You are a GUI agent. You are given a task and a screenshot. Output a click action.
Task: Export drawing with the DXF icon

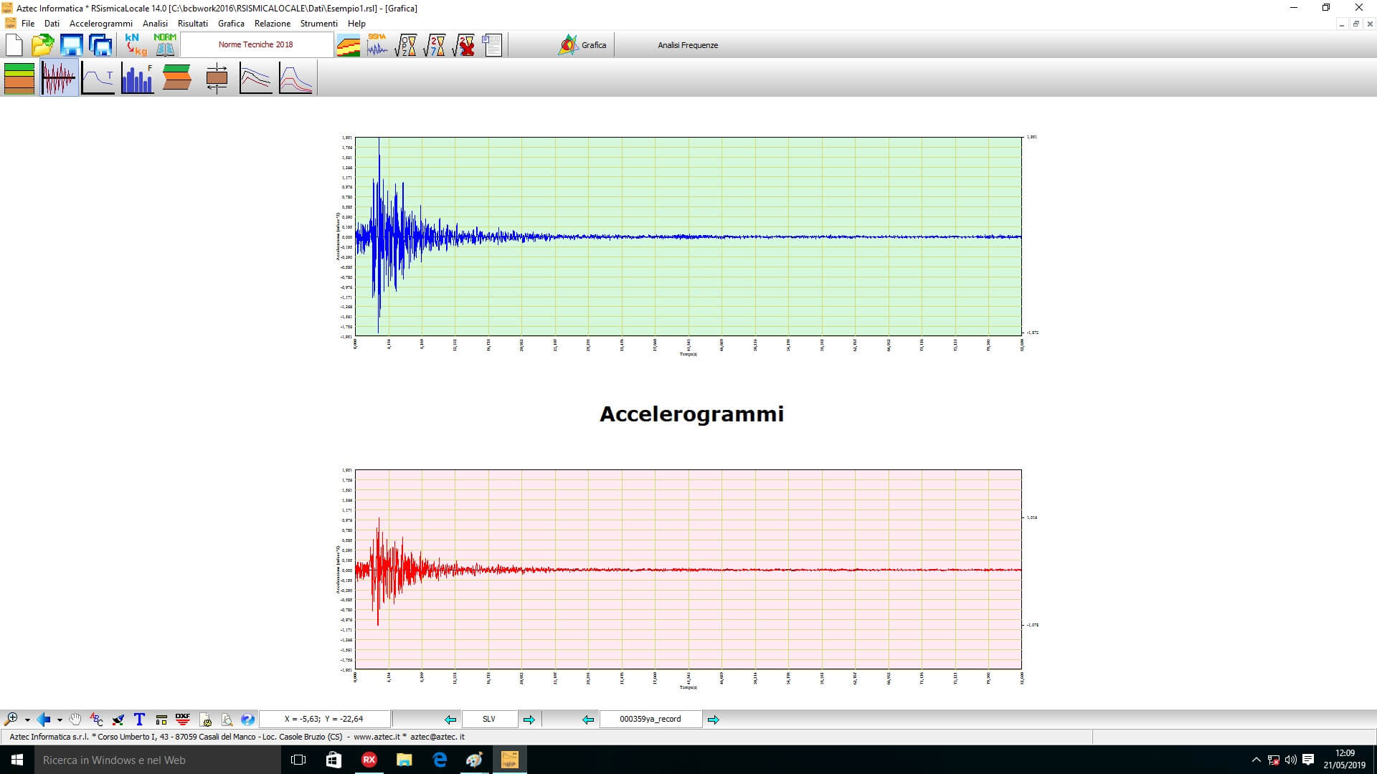[x=183, y=719]
